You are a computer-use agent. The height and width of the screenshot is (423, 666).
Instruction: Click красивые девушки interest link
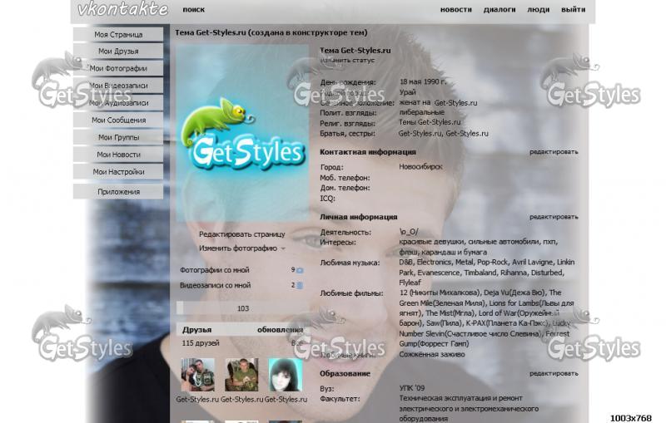(431, 242)
